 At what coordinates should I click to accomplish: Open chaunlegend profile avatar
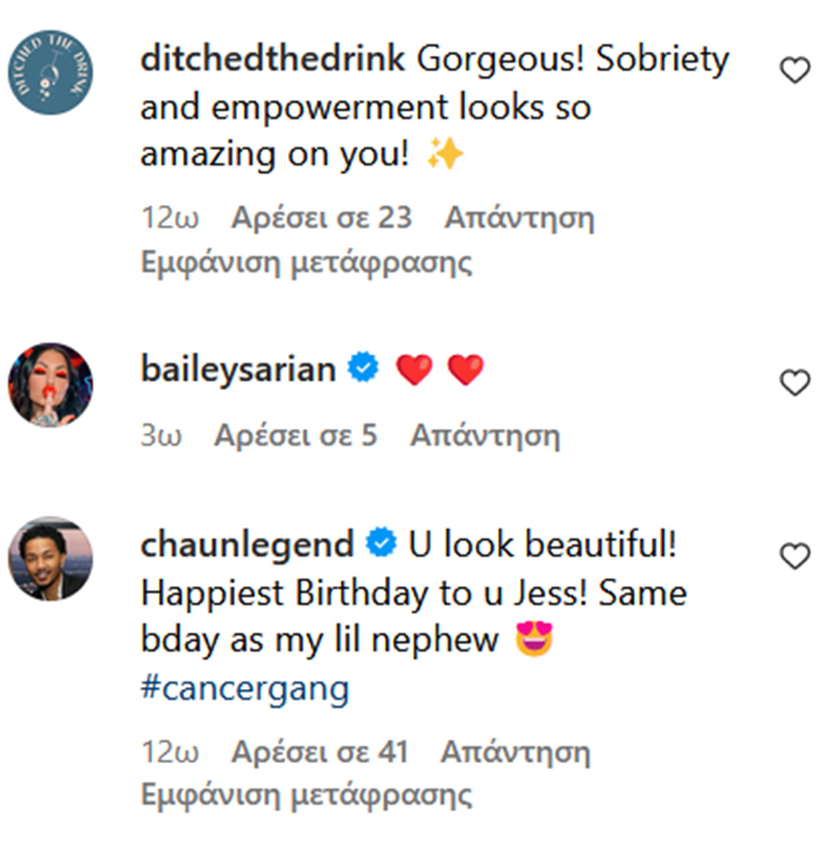[x=50, y=558]
